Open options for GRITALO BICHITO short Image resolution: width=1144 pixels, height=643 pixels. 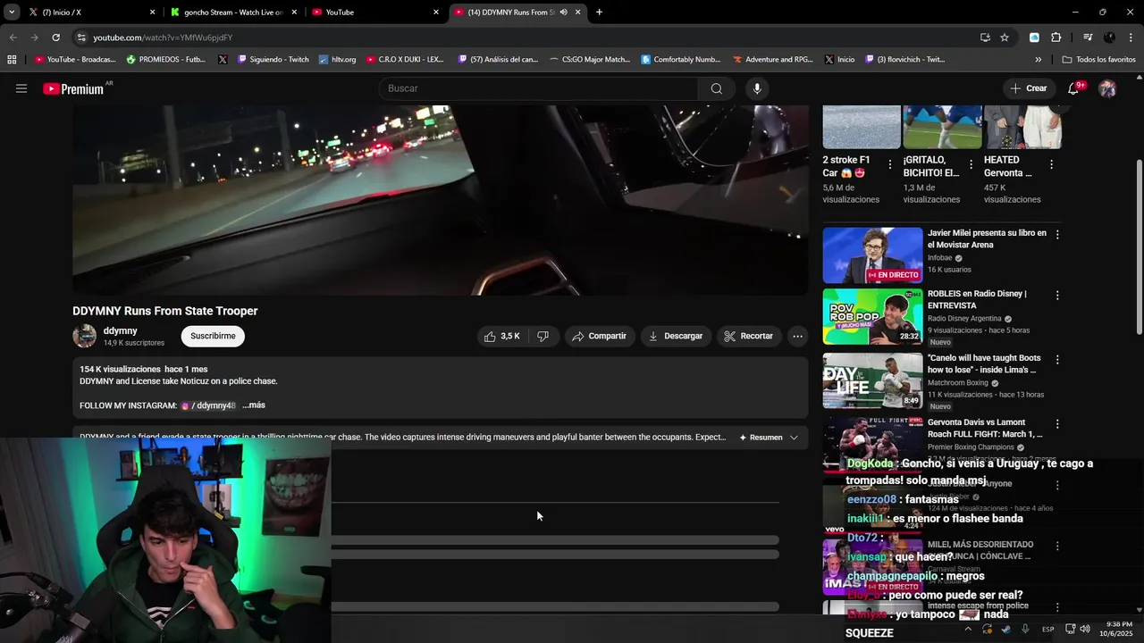coord(971,164)
